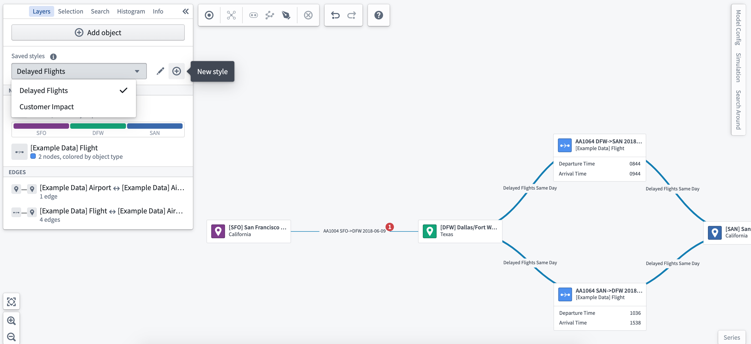This screenshot has height=344, width=751.
Task: Open the Series button
Action: pos(732,337)
